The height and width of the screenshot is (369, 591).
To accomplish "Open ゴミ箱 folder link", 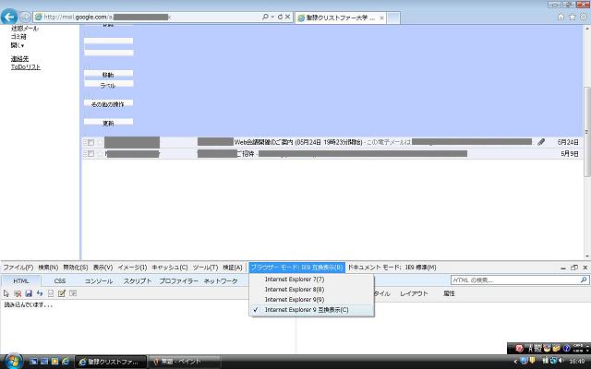I will [x=18, y=37].
